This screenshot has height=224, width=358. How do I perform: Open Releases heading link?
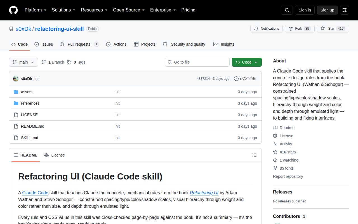282,192
